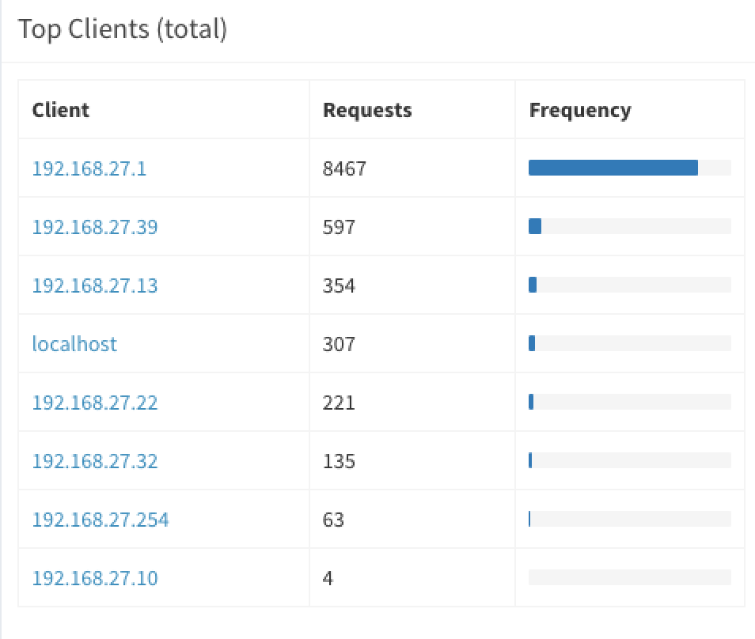Click frequency bar for 192.168.27.39

(x=630, y=226)
